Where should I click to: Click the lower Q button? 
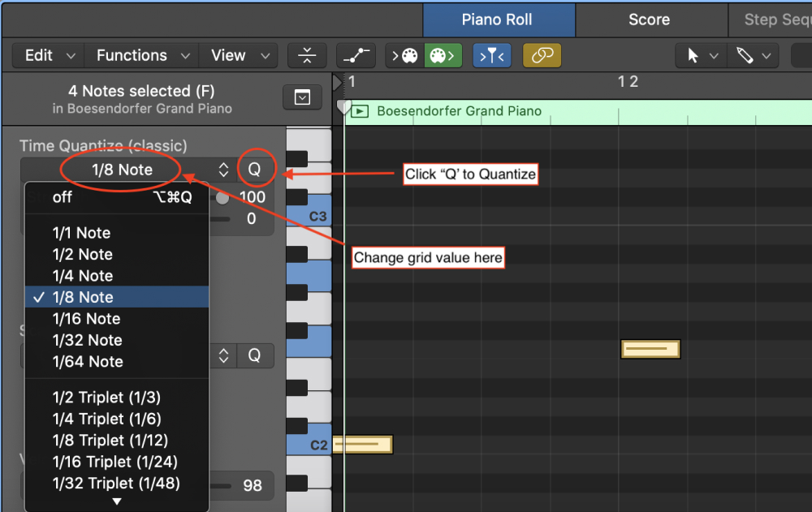tap(255, 355)
